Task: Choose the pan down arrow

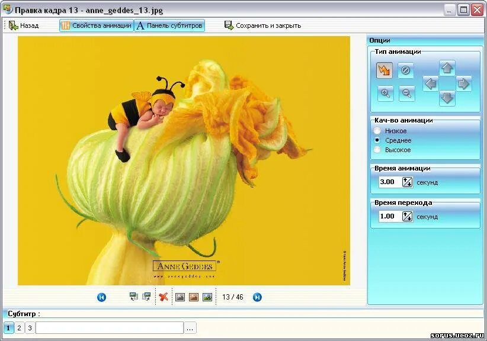Action: (447, 98)
